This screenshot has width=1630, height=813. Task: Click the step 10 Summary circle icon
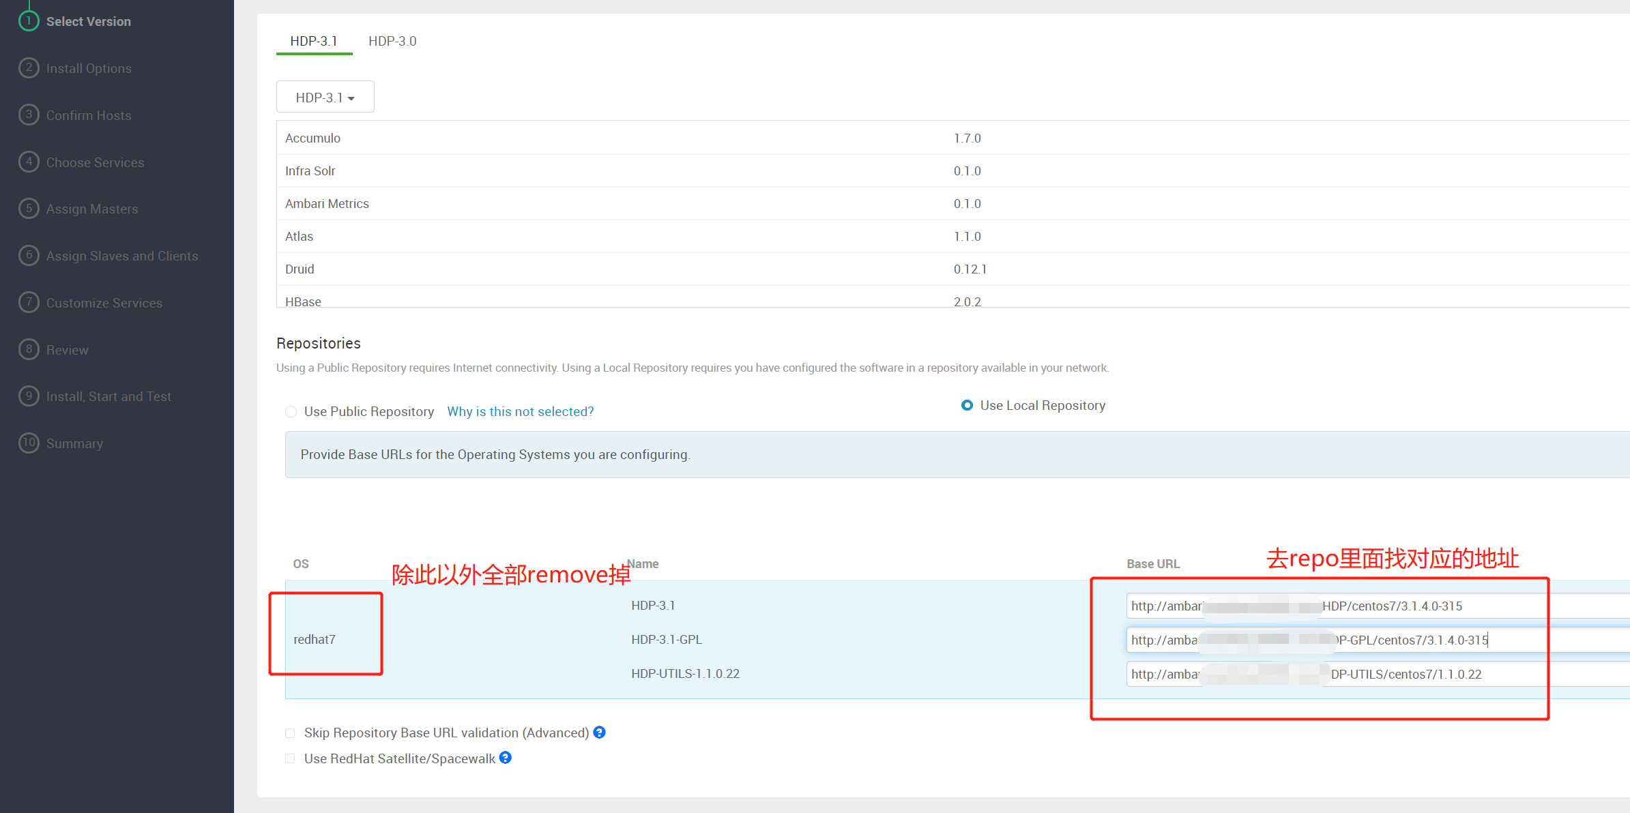point(29,443)
